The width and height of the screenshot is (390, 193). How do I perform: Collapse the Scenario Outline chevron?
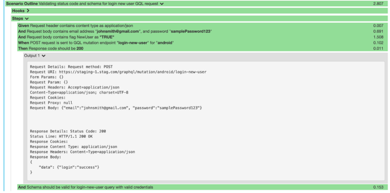pyautogui.click(x=162, y=4)
